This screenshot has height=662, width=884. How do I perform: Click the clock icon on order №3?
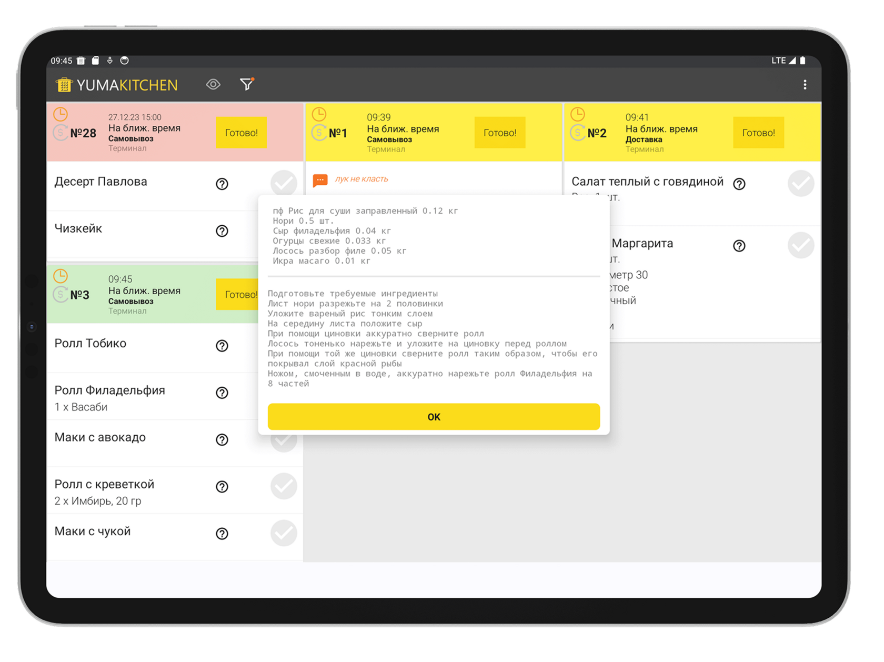click(x=61, y=275)
